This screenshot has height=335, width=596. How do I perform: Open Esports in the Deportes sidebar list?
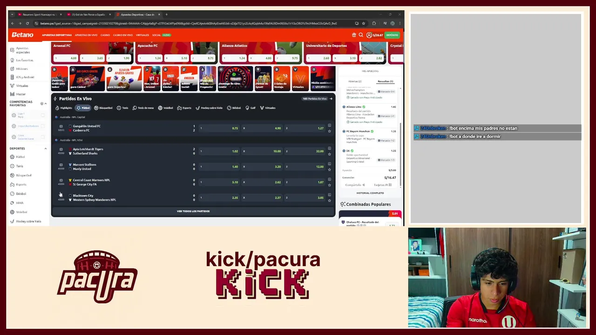click(21, 185)
